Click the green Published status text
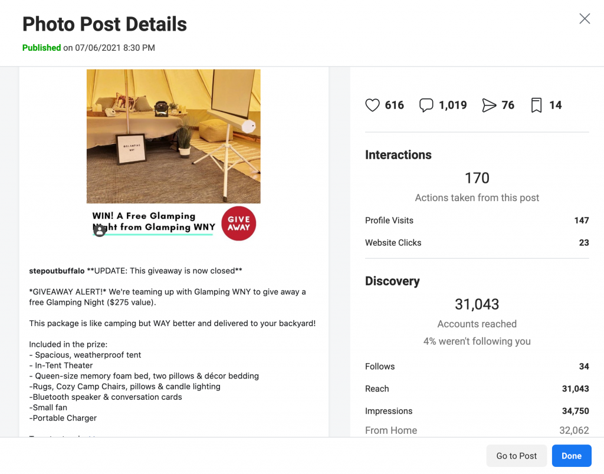 coord(42,48)
